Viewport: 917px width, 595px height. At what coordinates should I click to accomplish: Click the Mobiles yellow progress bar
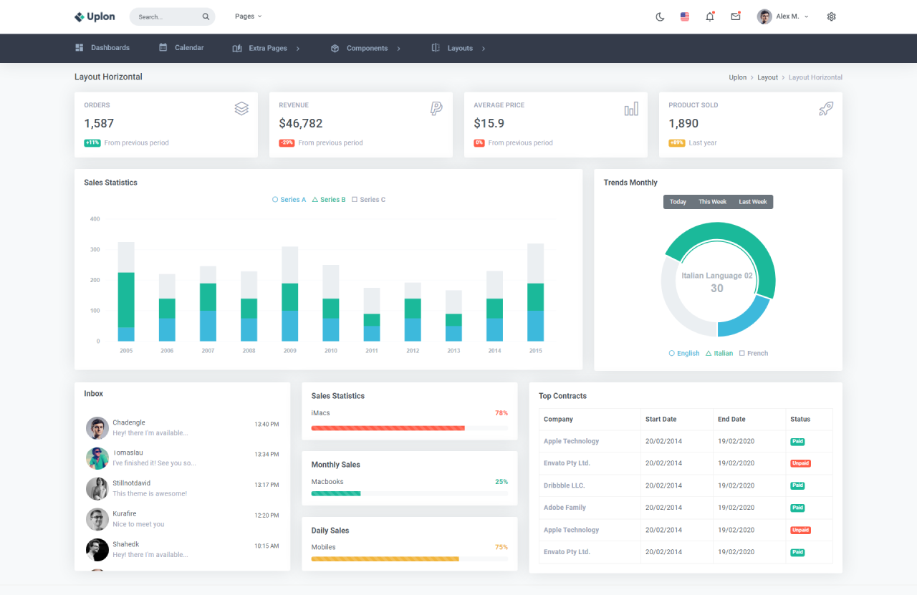click(x=385, y=558)
